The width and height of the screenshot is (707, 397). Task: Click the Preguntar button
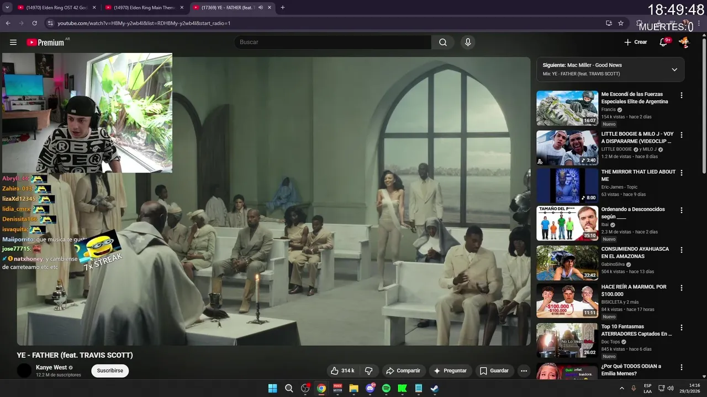(x=450, y=371)
